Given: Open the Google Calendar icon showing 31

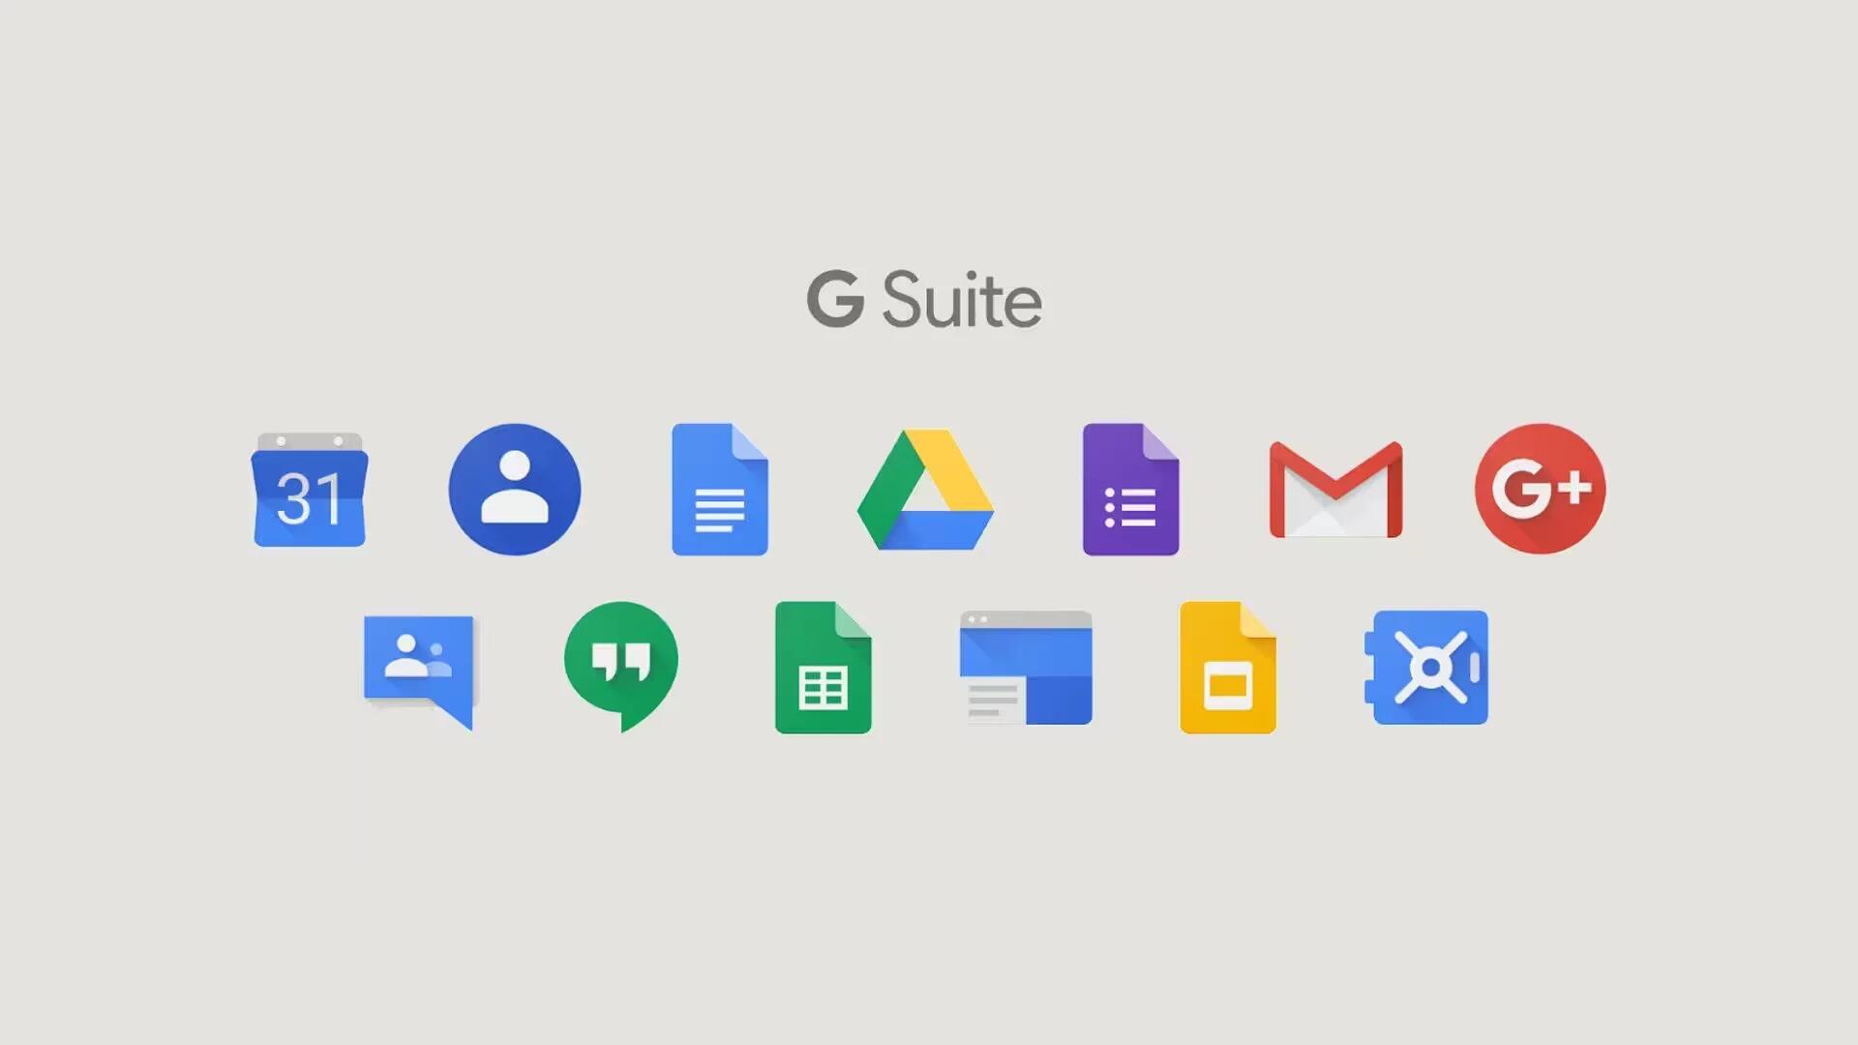Looking at the screenshot, I should click(x=310, y=490).
